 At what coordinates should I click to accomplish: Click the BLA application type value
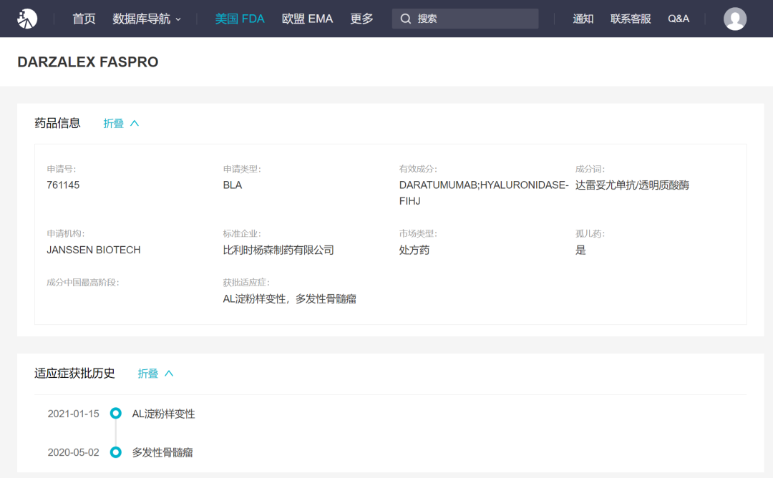pos(232,185)
